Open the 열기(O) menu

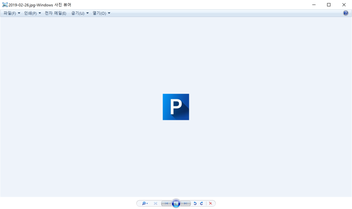(x=102, y=13)
